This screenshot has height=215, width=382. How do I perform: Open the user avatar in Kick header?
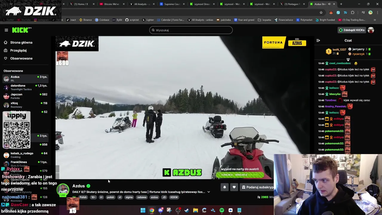[x=371, y=30]
